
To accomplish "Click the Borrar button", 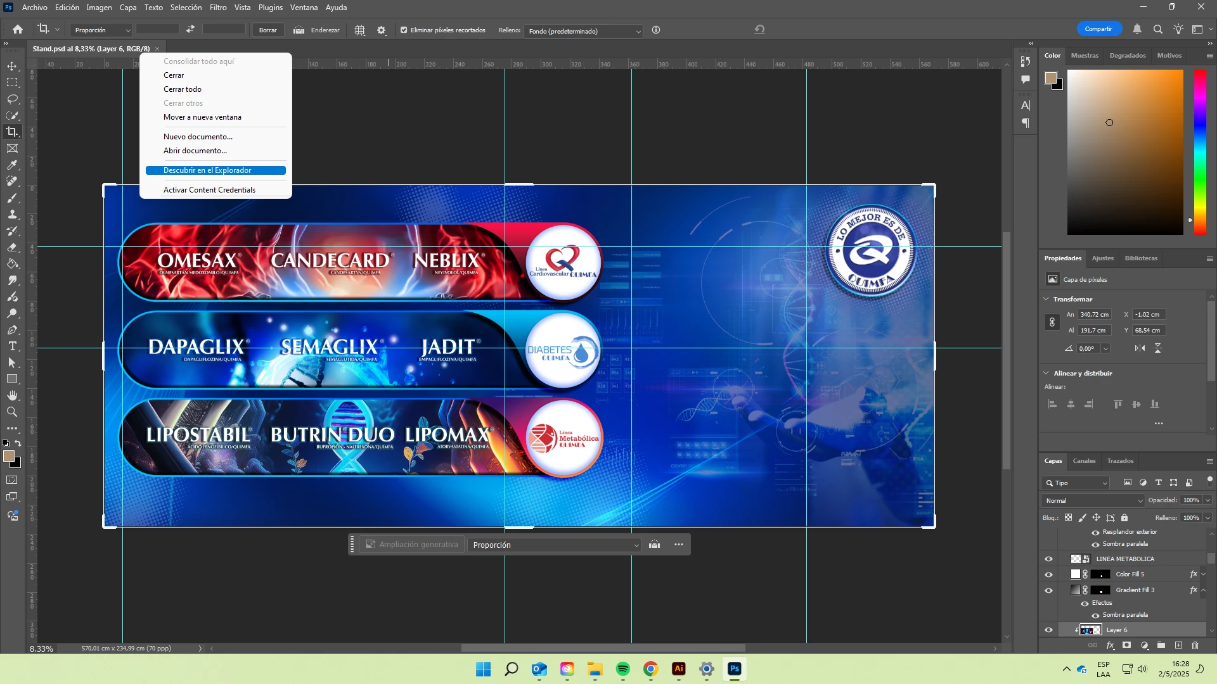I will tap(267, 30).
